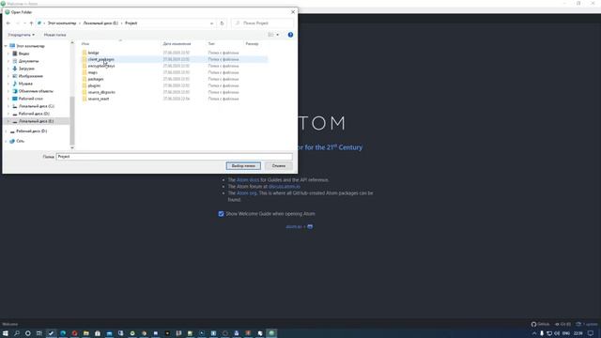
Task: Open the view options dropdown arrow
Action: (278, 35)
